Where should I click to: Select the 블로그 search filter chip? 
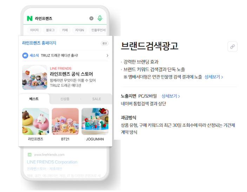coord(50,30)
